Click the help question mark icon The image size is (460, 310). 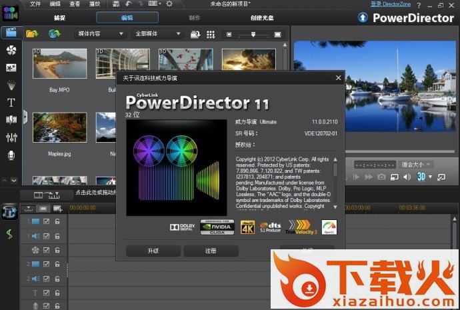tap(419, 5)
